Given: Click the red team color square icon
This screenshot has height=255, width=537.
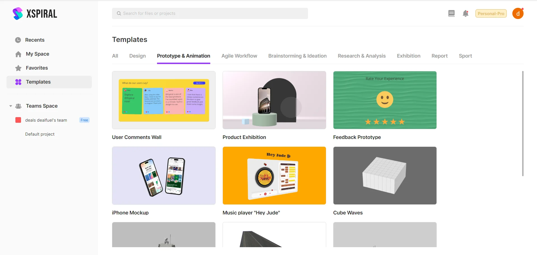Looking at the screenshot, I should click(x=18, y=120).
